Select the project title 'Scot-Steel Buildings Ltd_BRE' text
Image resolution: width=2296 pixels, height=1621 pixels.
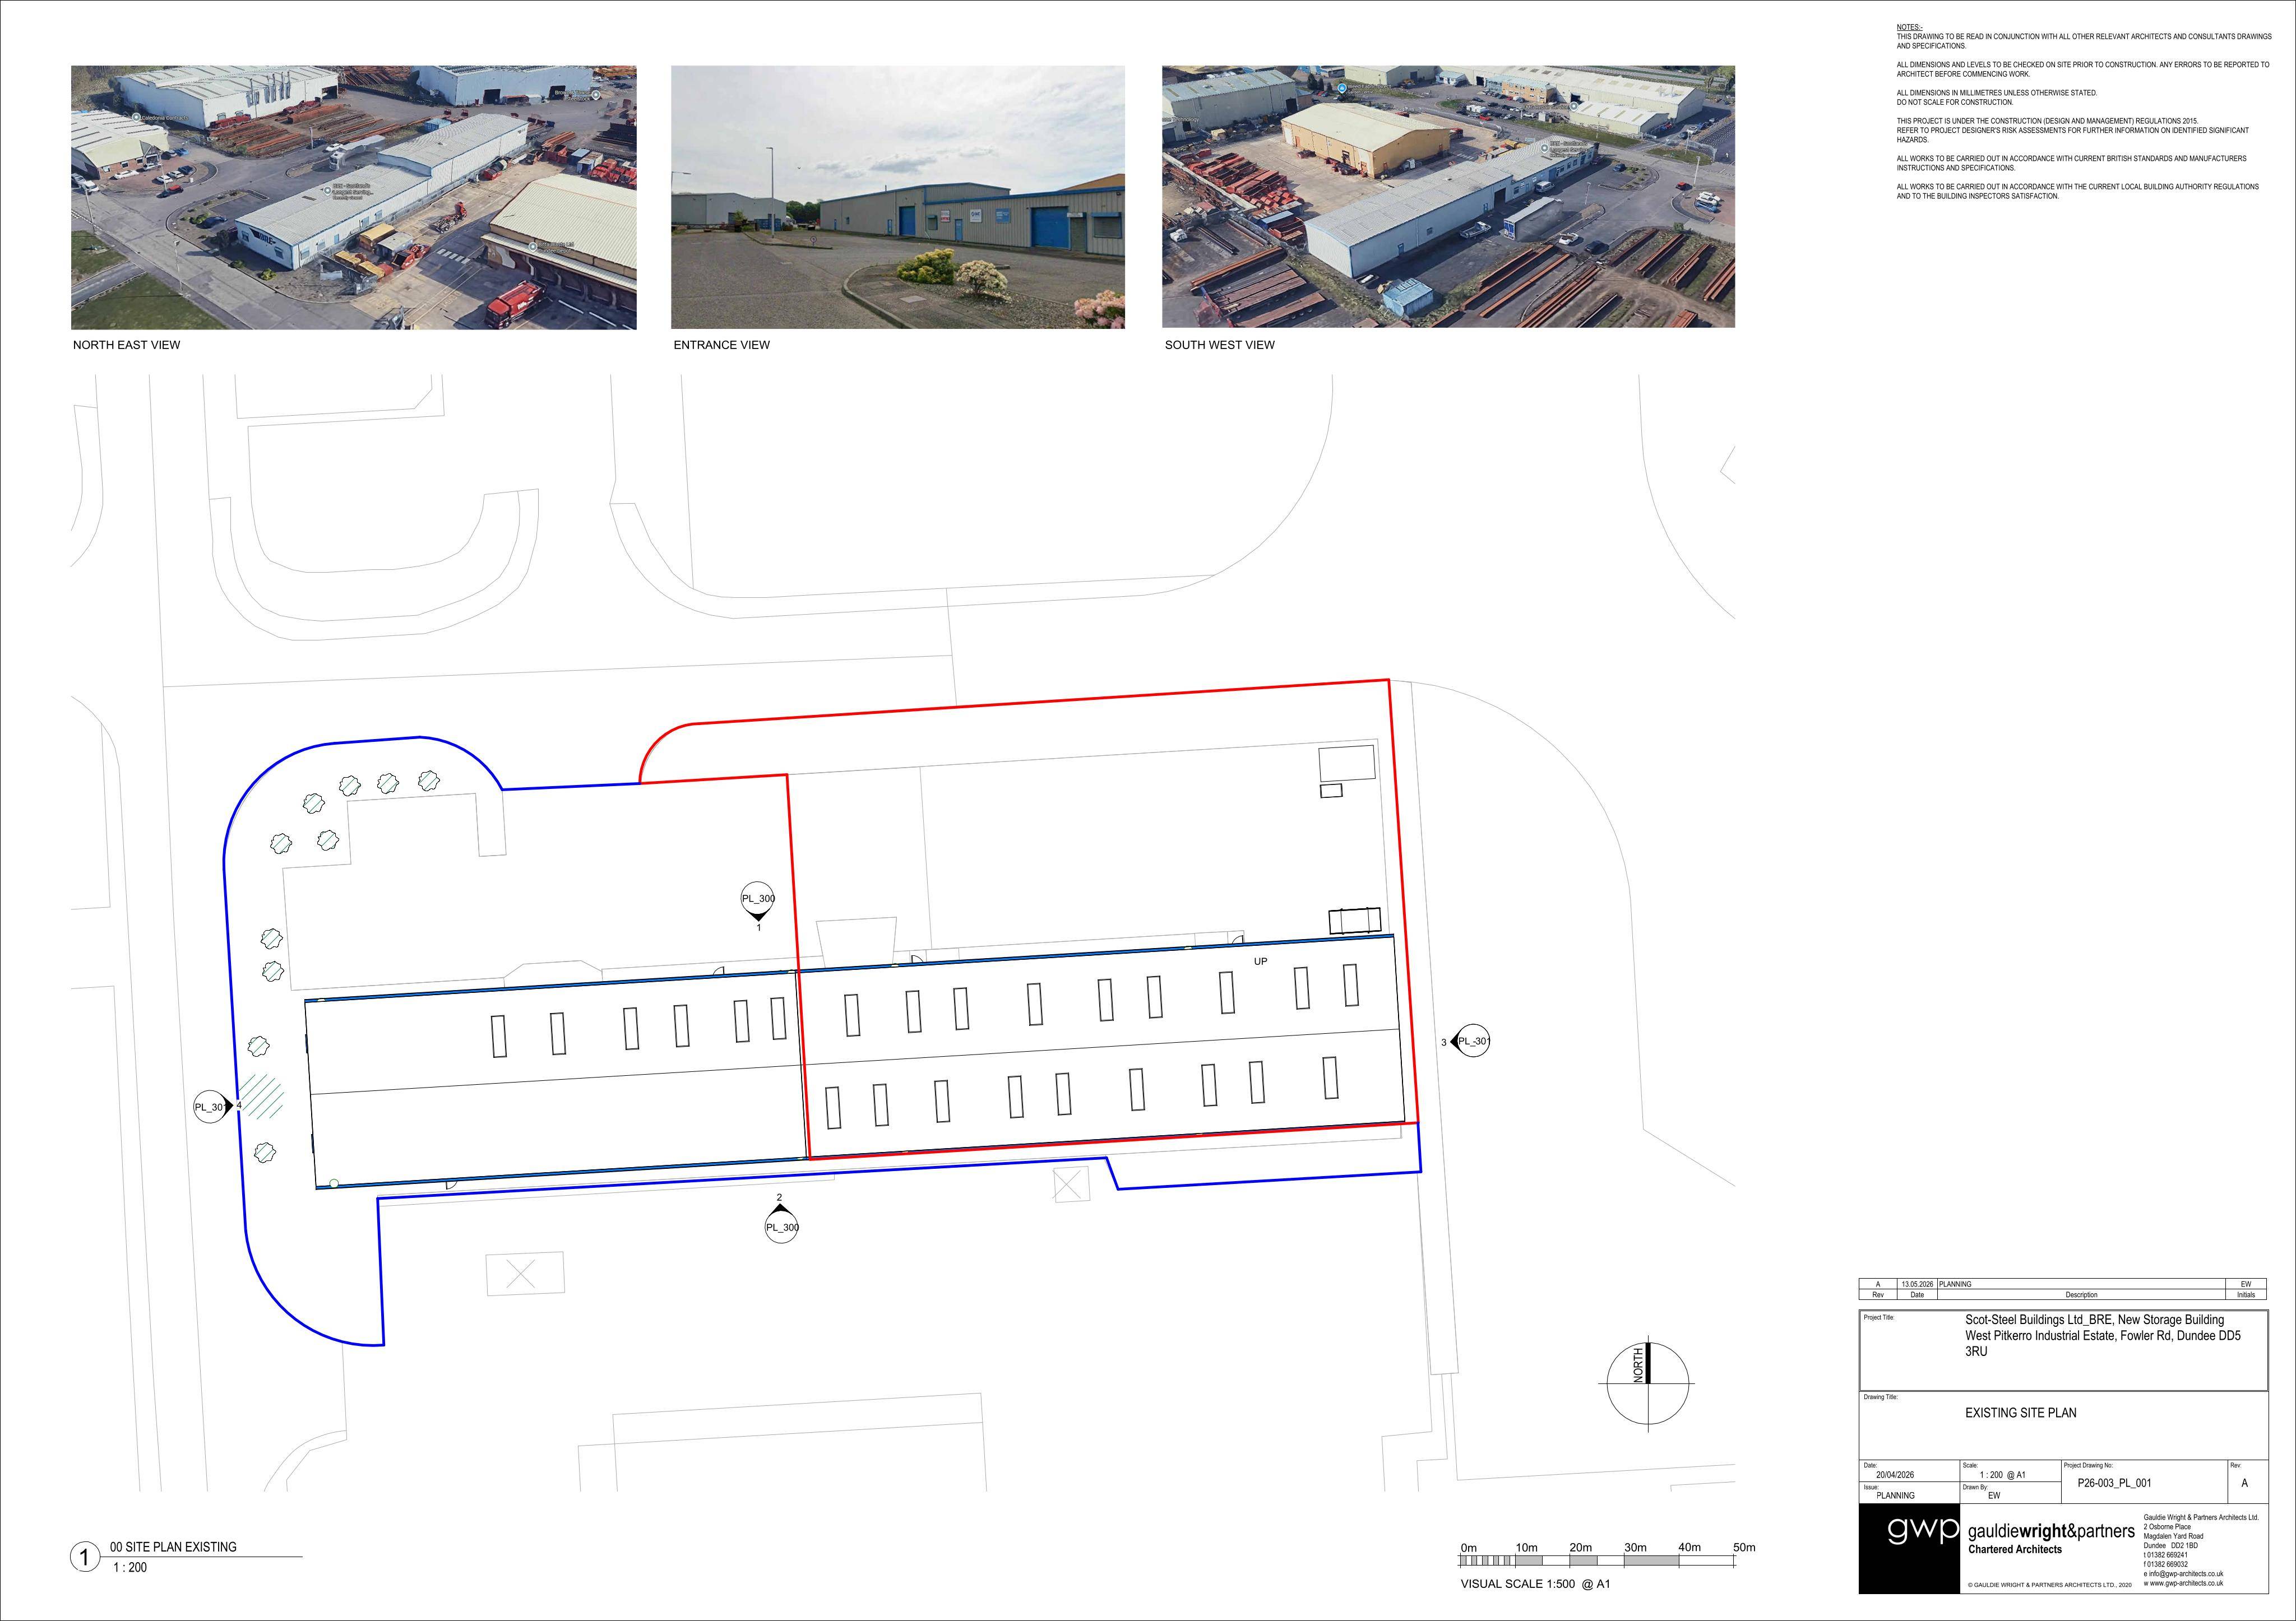click(x=2038, y=1320)
